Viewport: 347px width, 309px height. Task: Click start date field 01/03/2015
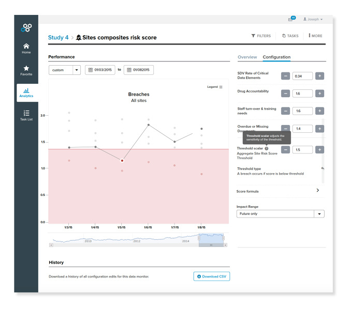(100, 70)
